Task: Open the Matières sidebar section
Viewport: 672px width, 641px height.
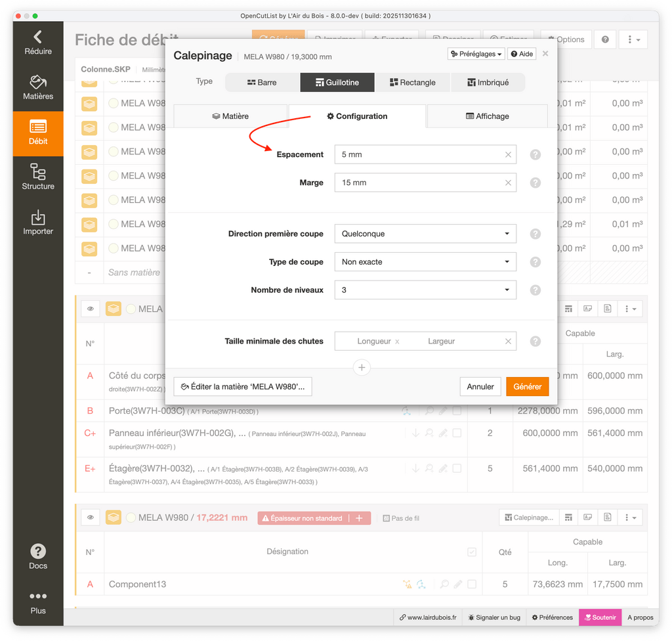Action: [x=38, y=88]
